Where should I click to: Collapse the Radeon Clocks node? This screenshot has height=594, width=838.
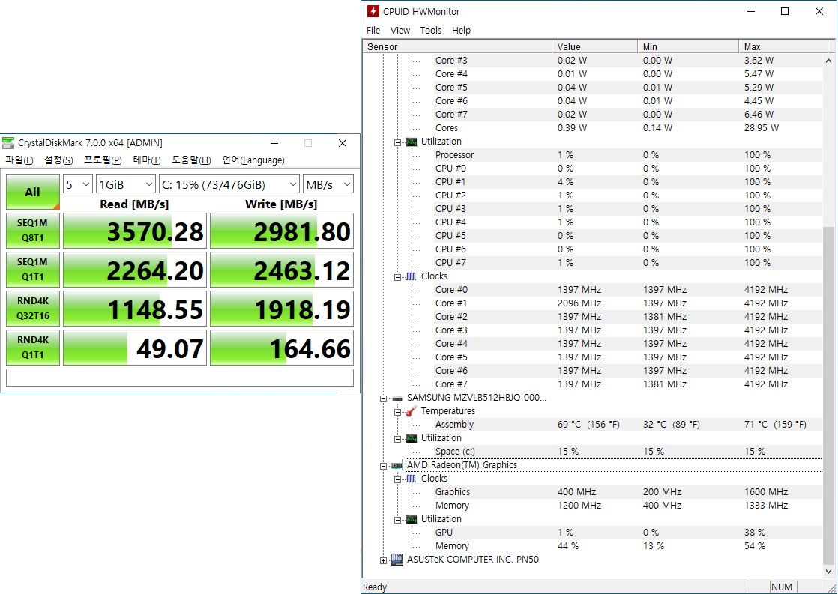click(397, 479)
